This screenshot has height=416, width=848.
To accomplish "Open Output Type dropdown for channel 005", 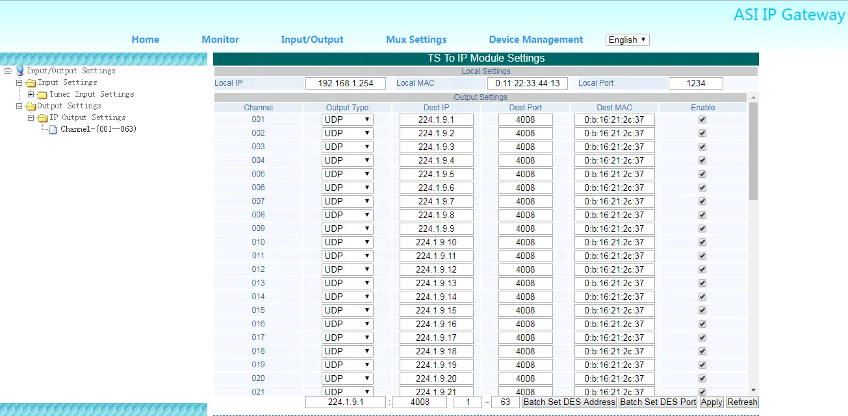I will click(348, 174).
